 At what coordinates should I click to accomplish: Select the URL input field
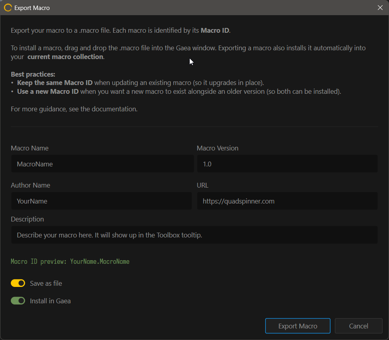pos(287,201)
